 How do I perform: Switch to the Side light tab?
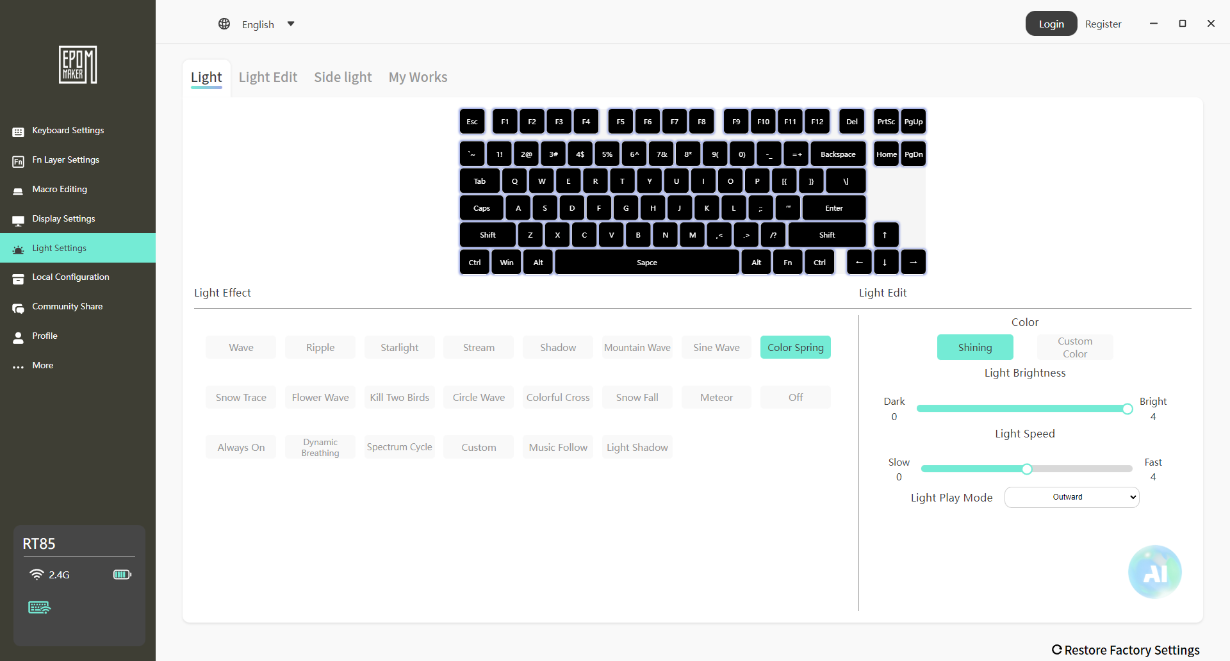(x=343, y=78)
